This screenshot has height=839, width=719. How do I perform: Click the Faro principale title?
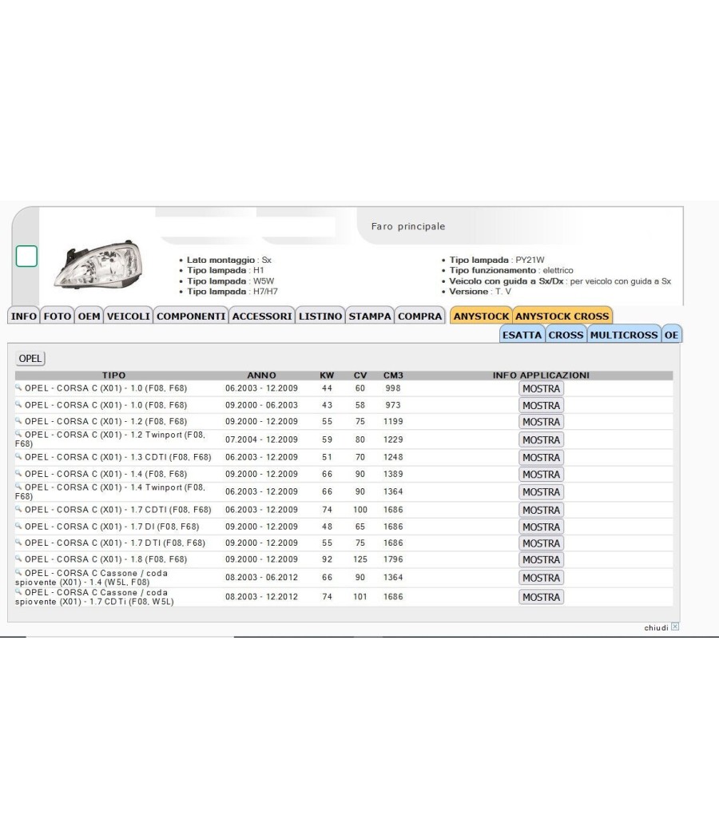(408, 226)
